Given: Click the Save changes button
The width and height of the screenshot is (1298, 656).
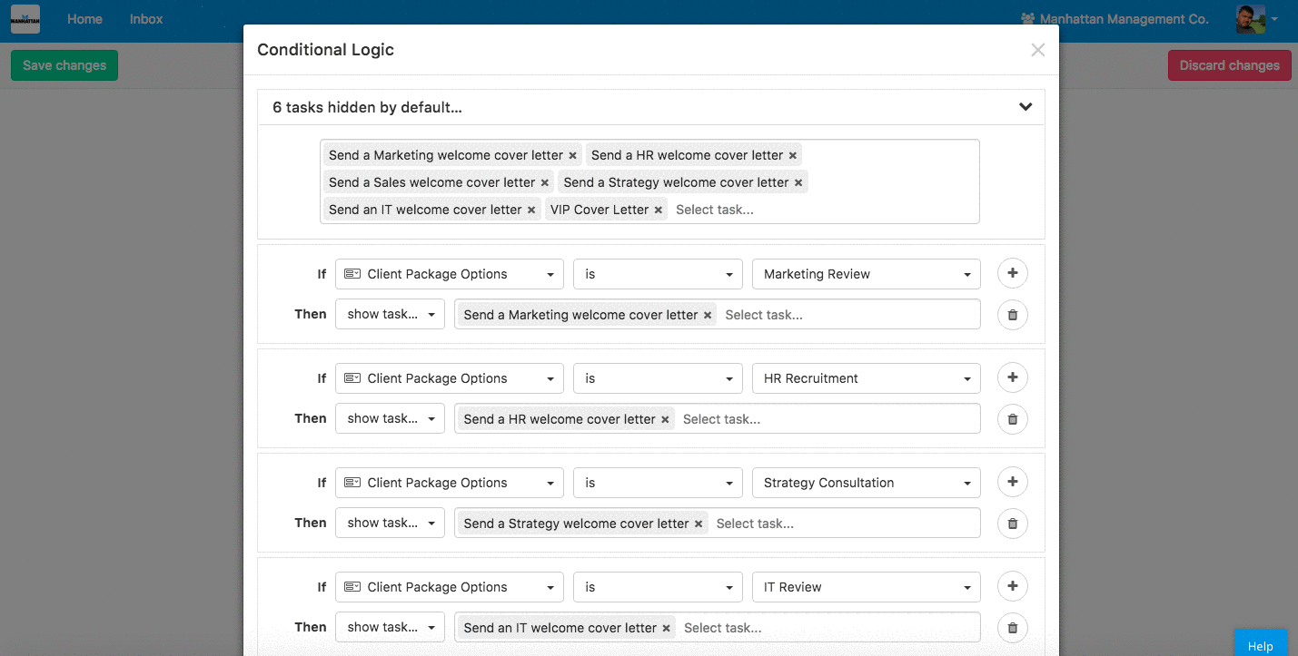Looking at the screenshot, I should (64, 65).
